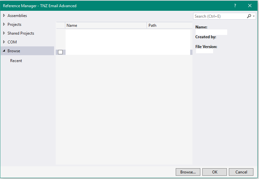This screenshot has height=179, width=259.
Task: Expand the Assemblies node arrow
Action: pyautogui.click(x=4, y=15)
